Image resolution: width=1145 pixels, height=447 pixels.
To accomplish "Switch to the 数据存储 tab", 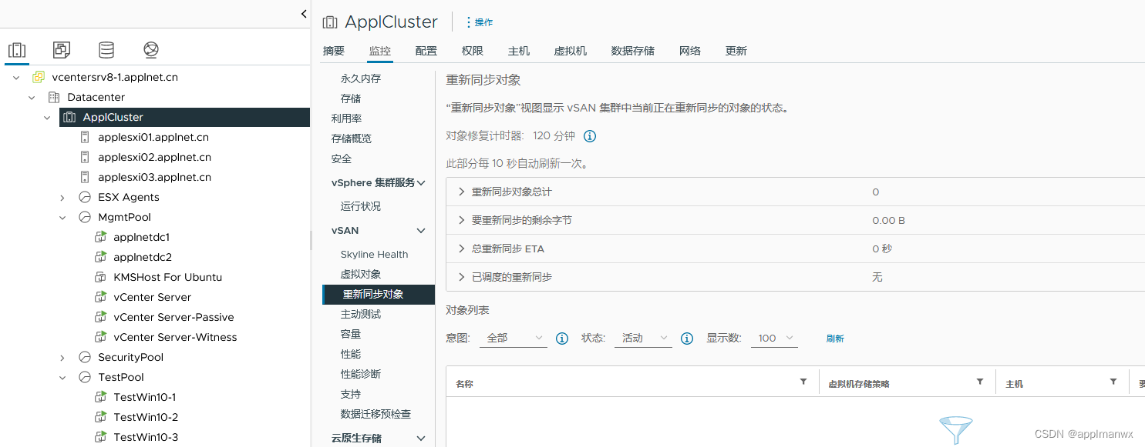I will click(x=633, y=51).
